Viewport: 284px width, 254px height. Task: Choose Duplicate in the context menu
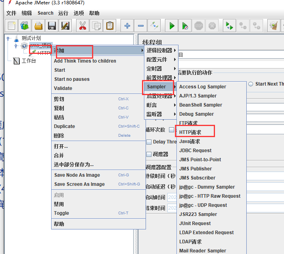(x=98, y=126)
